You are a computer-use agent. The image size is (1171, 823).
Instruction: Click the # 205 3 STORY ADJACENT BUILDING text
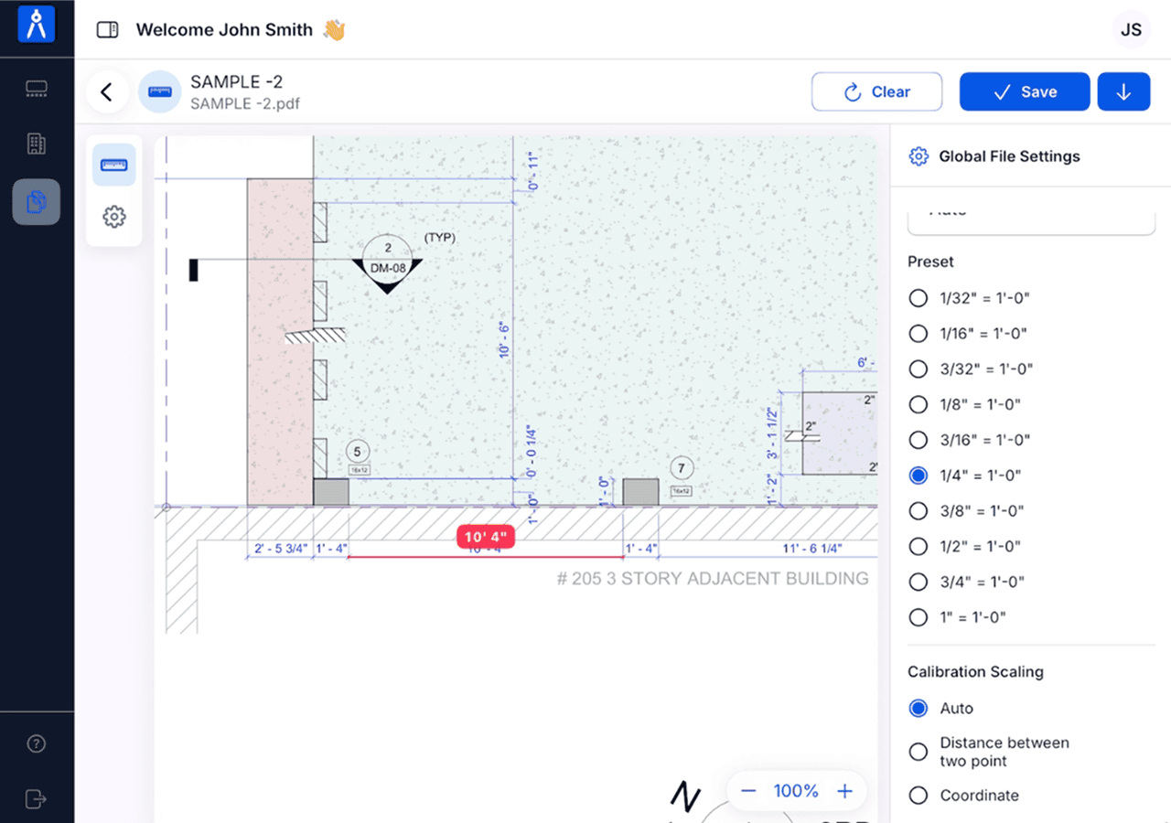click(713, 579)
